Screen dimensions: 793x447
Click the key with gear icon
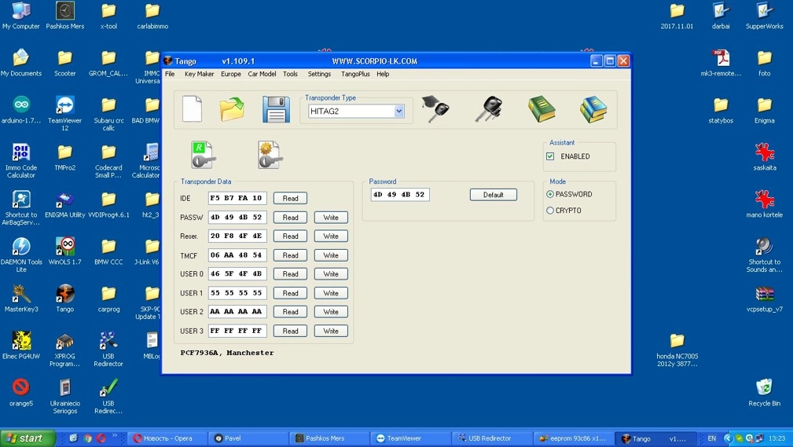click(270, 155)
